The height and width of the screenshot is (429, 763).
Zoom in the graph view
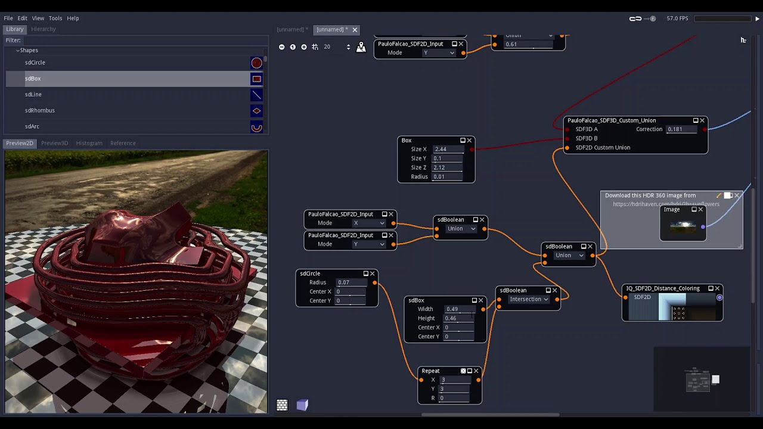point(304,47)
